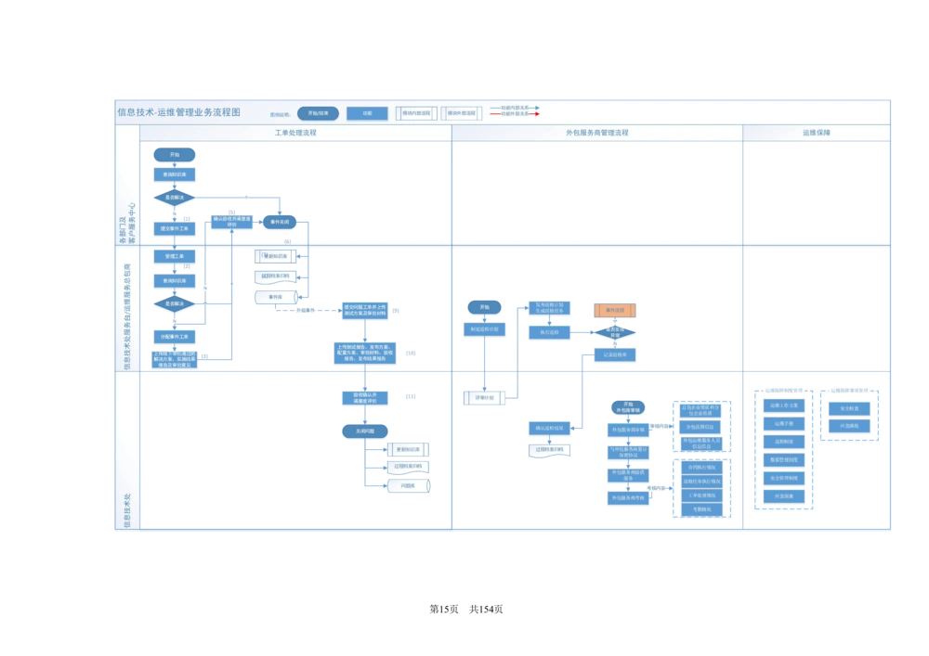Click the 执行巡检 process step

(x=549, y=331)
